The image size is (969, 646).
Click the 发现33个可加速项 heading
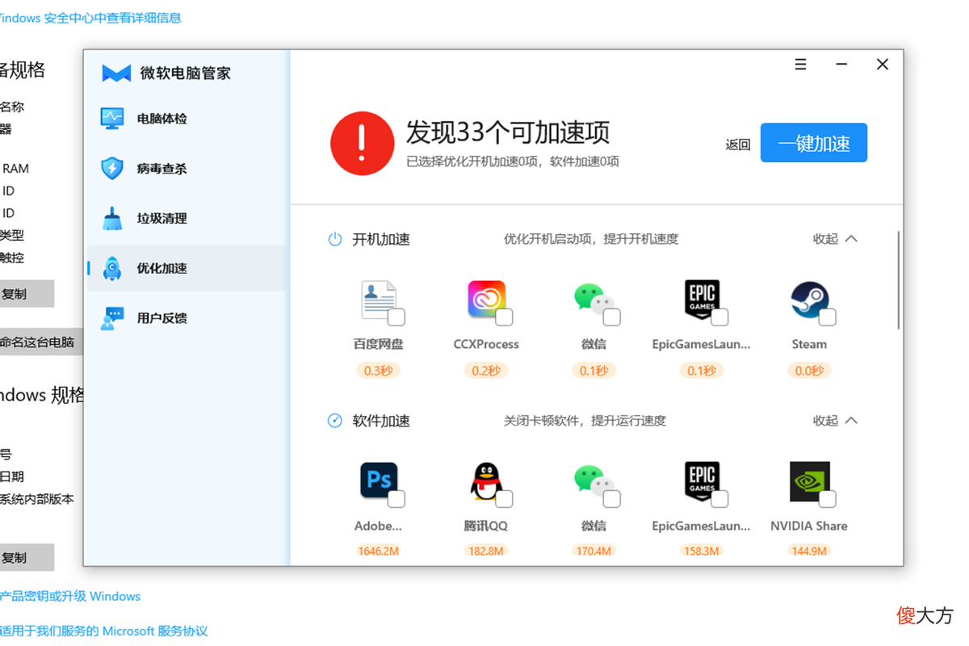pyautogui.click(x=508, y=132)
